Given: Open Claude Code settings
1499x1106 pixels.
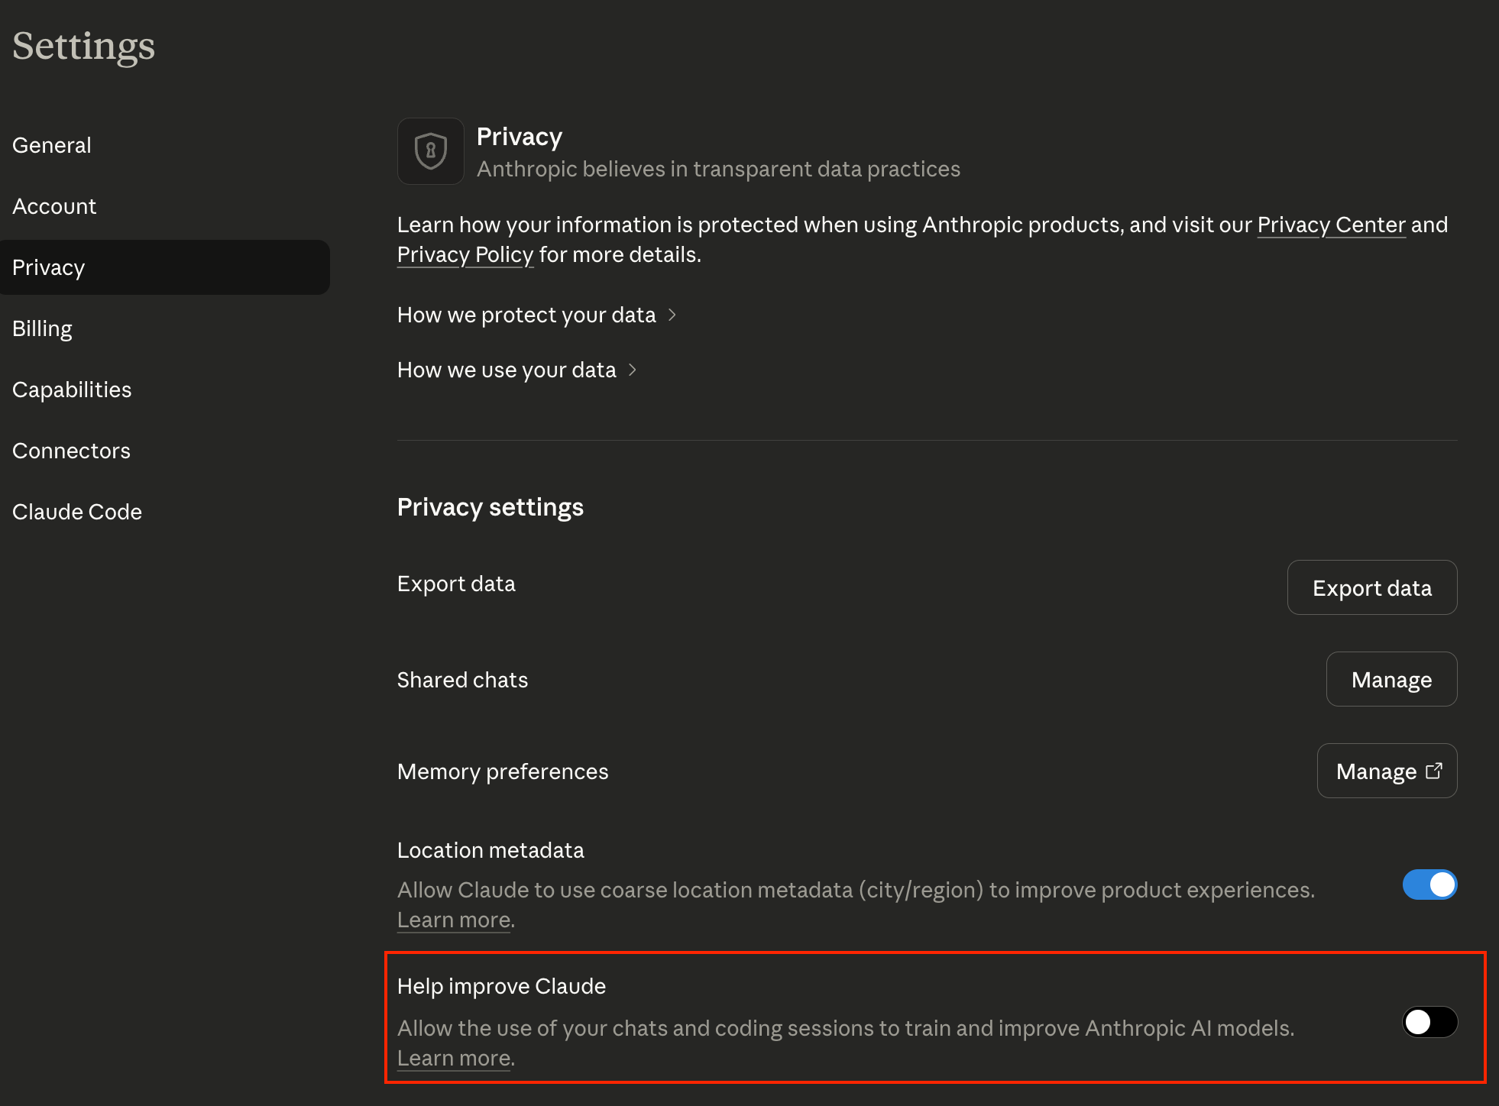Looking at the screenshot, I should click(x=77, y=512).
